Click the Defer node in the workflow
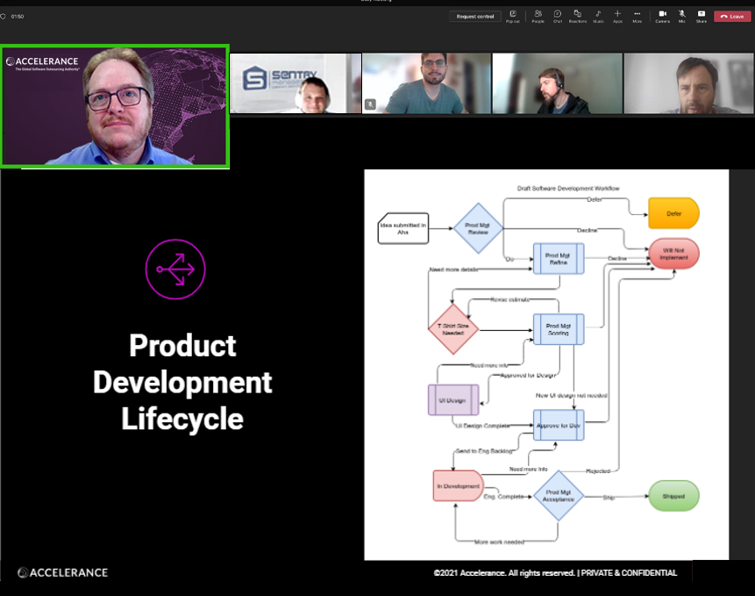This screenshot has width=755, height=596. click(x=673, y=213)
